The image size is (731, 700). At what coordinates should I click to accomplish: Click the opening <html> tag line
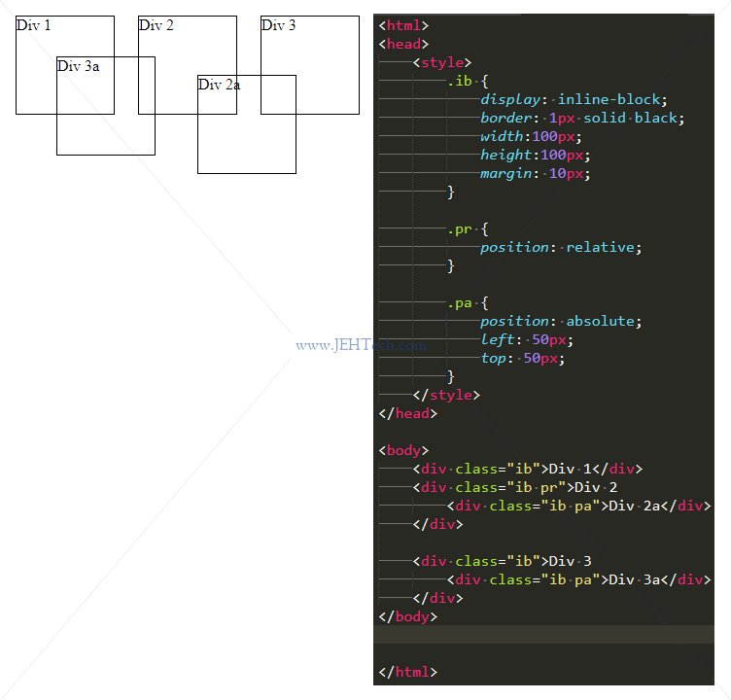click(403, 25)
